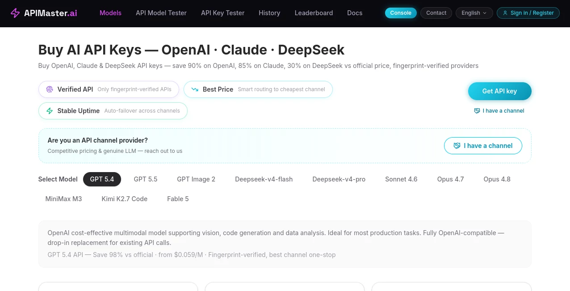Click the Contact button
570x291 pixels.
pyautogui.click(x=436, y=13)
